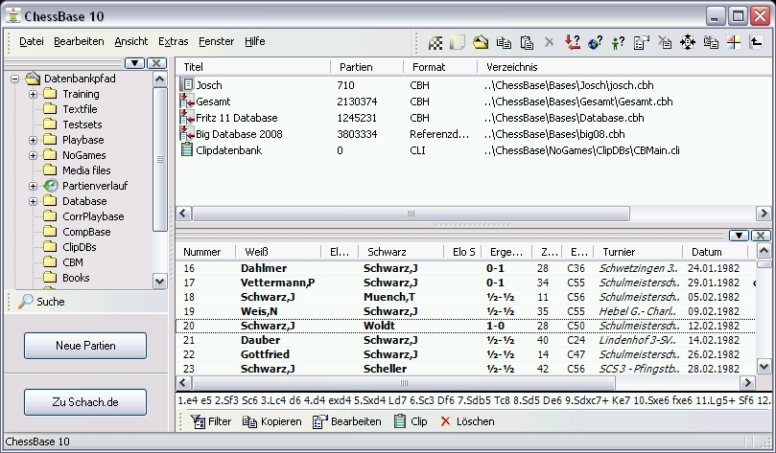Click the globe with question mark icon
This screenshot has height=453, width=776.
click(595, 42)
